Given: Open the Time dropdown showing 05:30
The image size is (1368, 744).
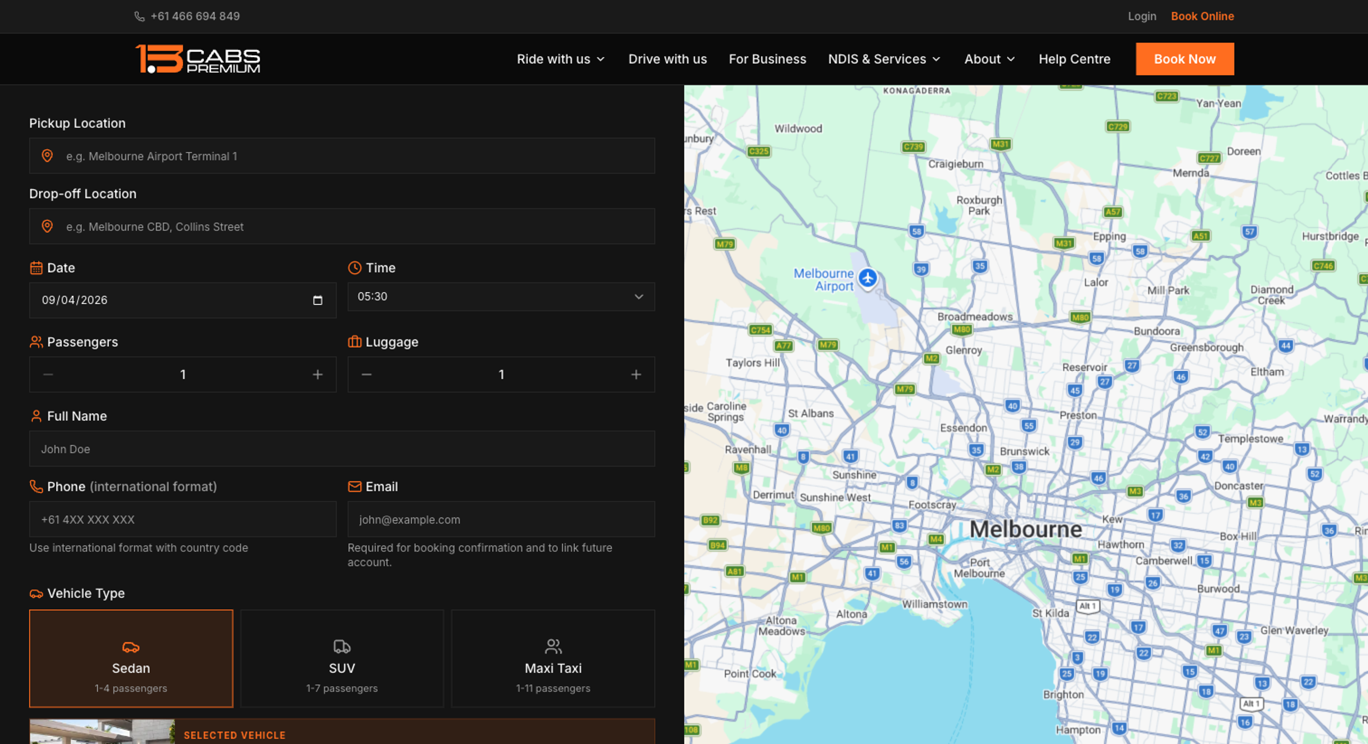Looking at the screenshot, I should (501, 297).
